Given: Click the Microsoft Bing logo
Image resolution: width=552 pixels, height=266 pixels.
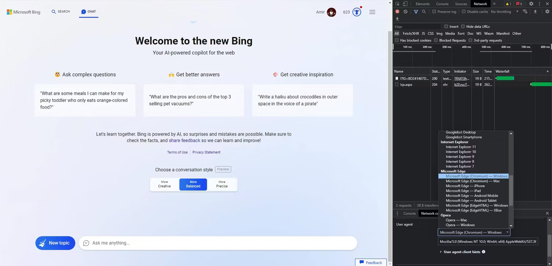Looking at the screenshot, I should click(x=24, y=12).
